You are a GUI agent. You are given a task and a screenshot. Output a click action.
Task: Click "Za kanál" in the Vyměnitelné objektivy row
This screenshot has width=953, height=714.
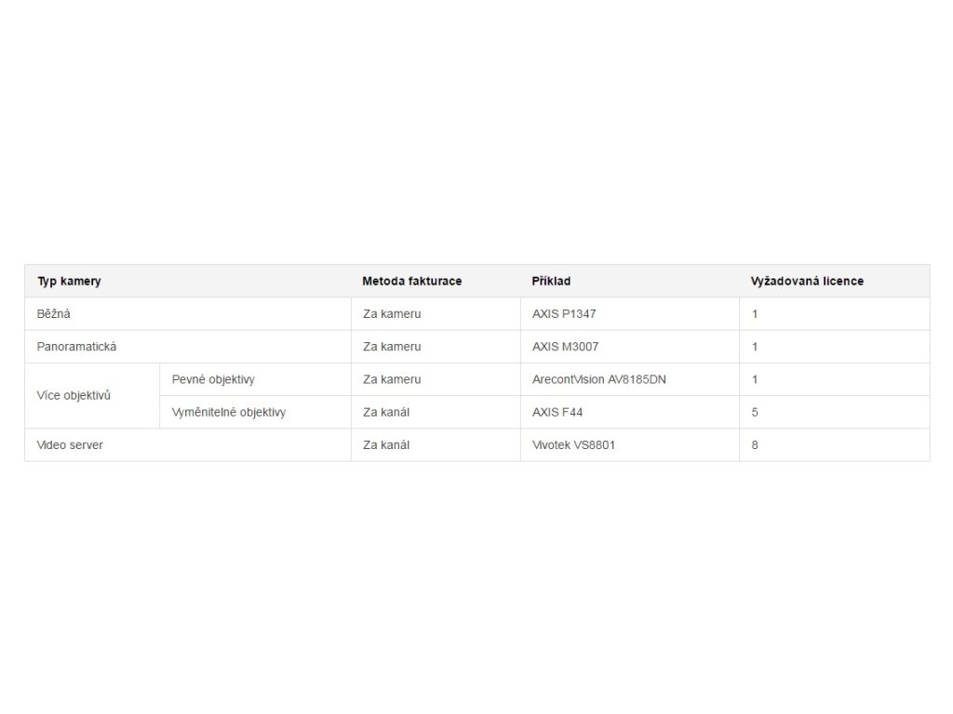(x=386, y=412)
